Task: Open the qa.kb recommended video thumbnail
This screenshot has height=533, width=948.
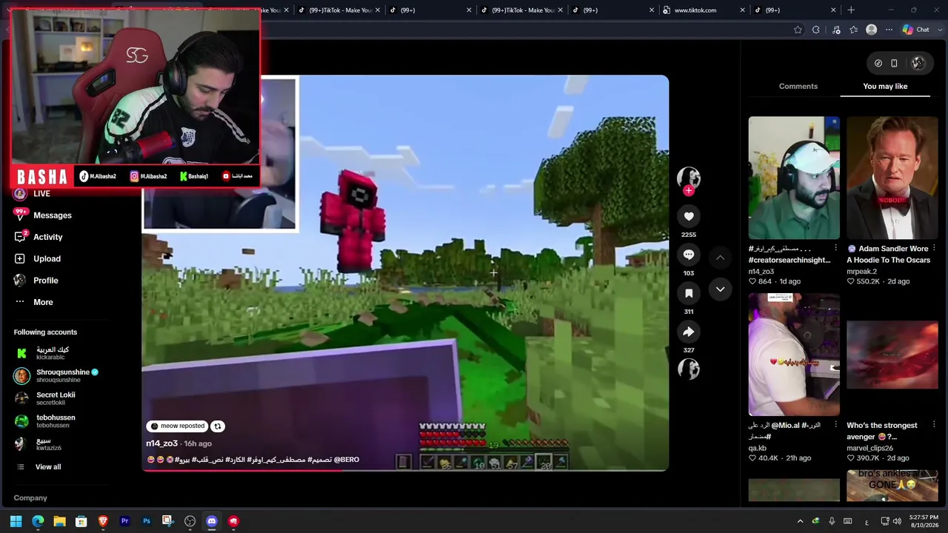Action: pyautogui.click(x=794, y=355)
